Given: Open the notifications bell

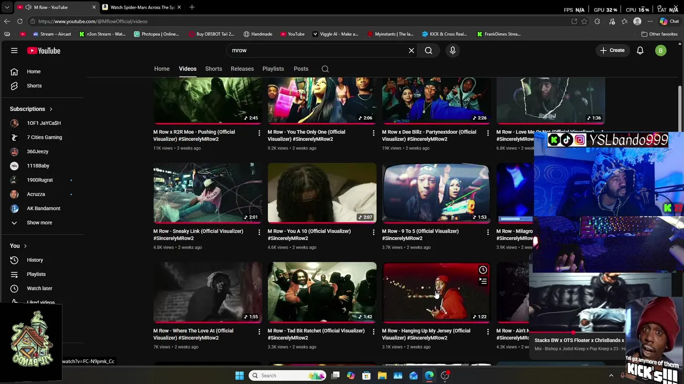Looking at the screenshot, I should [640, 51].
